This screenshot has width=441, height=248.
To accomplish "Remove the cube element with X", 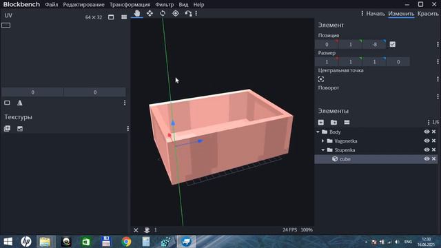I will (x=433, y=158).
